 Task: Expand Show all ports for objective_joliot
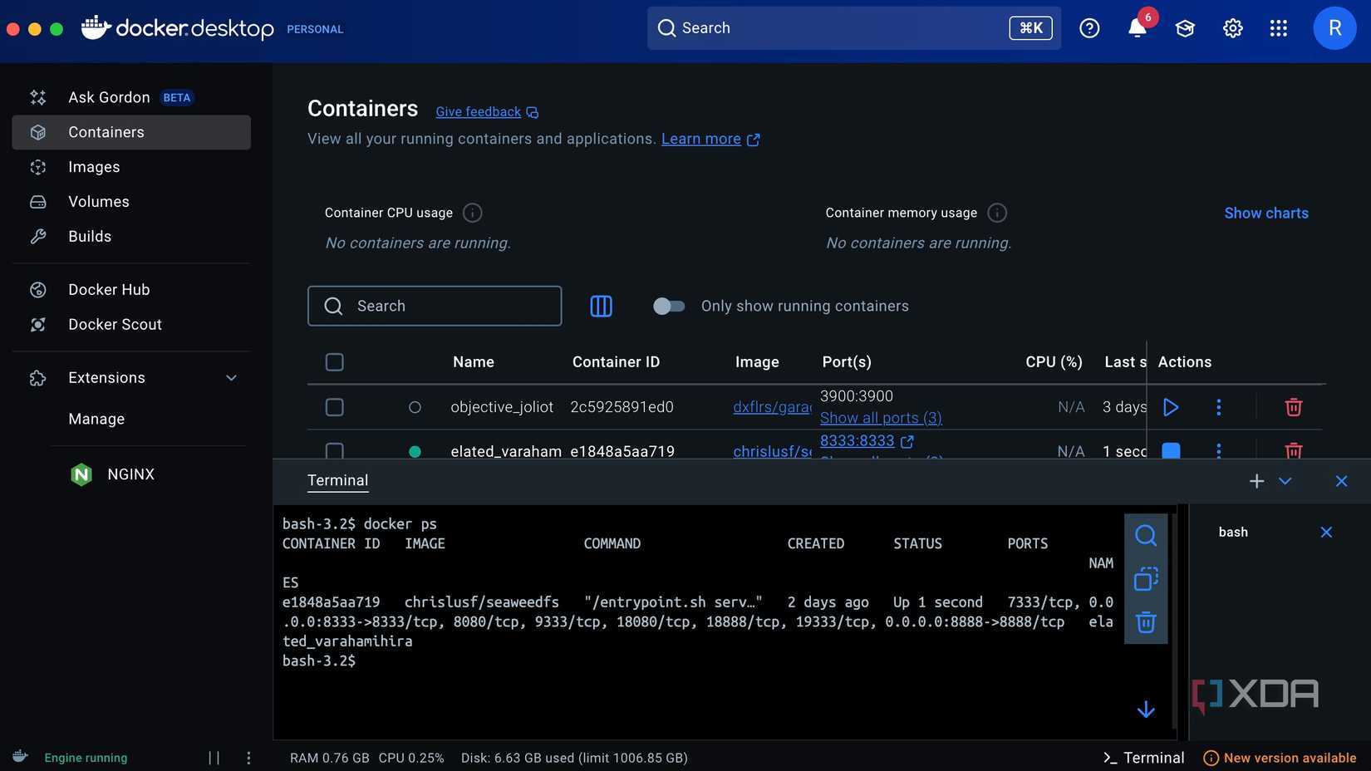click(x=880, y=417)
